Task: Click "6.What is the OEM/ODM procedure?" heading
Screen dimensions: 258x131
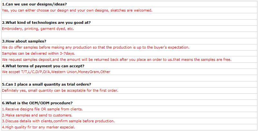Action: (37, 103)
